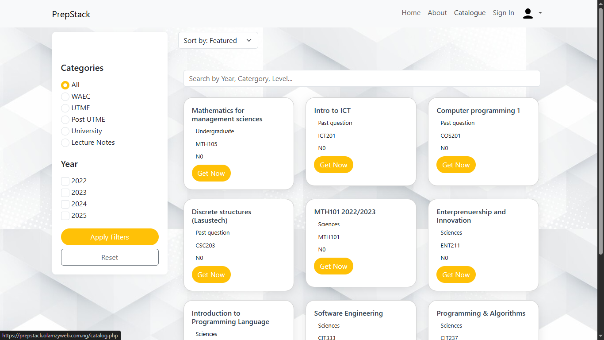Click the Undergraduate label in Mathematics card
Screen dimensions: 604x340
tap(215, 131)
